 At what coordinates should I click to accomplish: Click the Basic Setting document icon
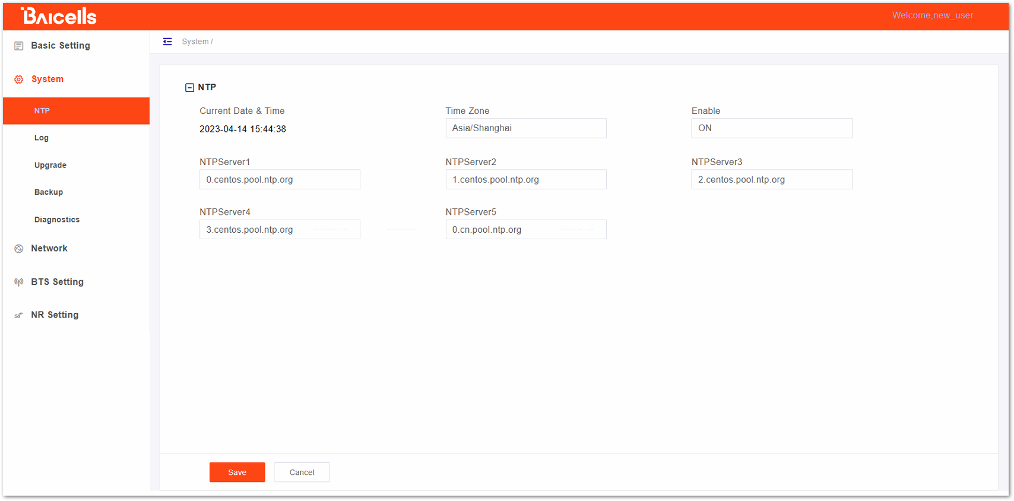(x=19, y=46)
